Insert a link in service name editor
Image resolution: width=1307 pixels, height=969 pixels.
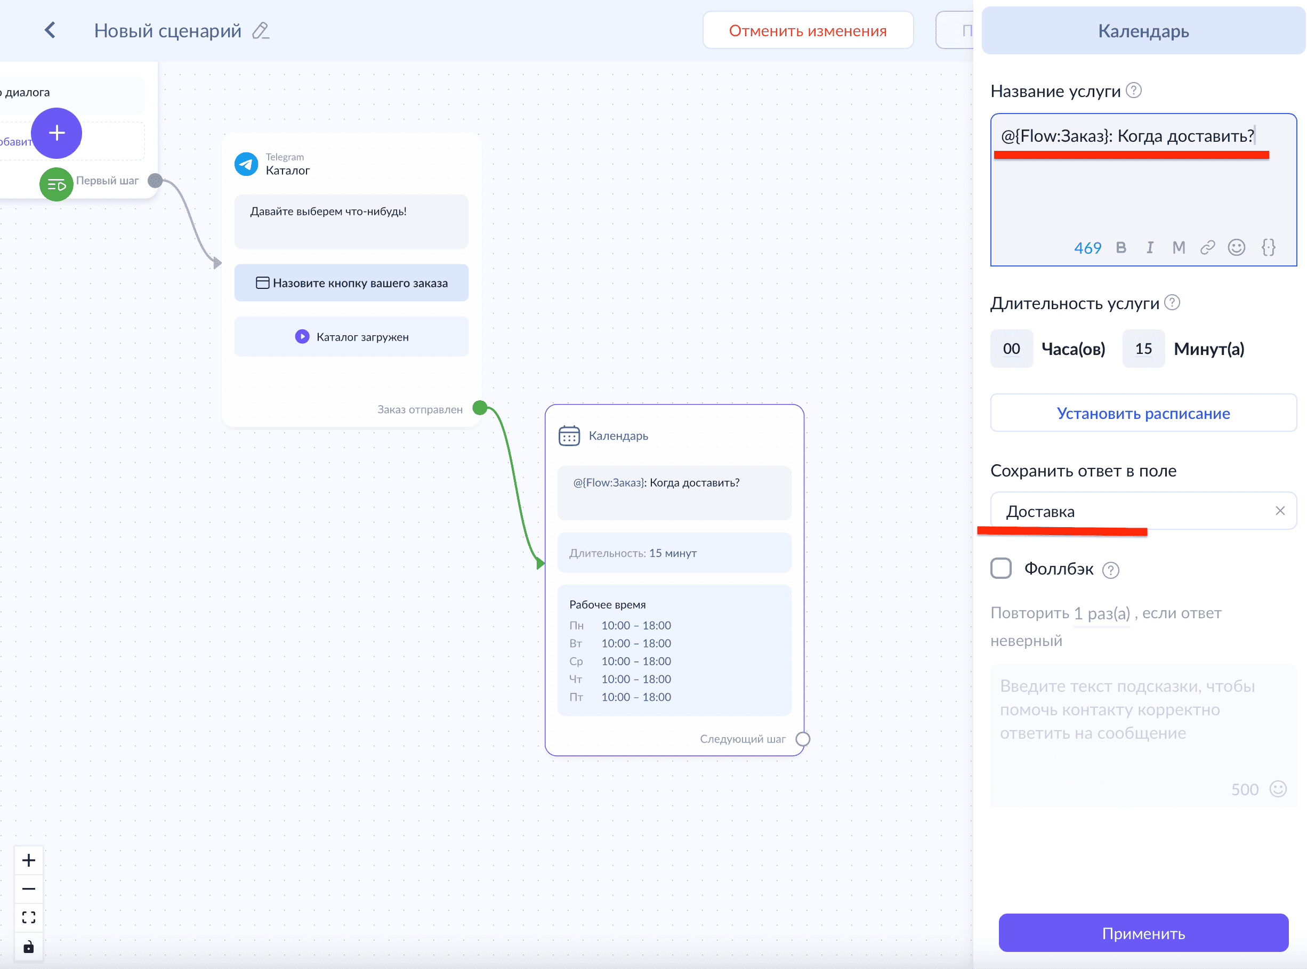1207,247
